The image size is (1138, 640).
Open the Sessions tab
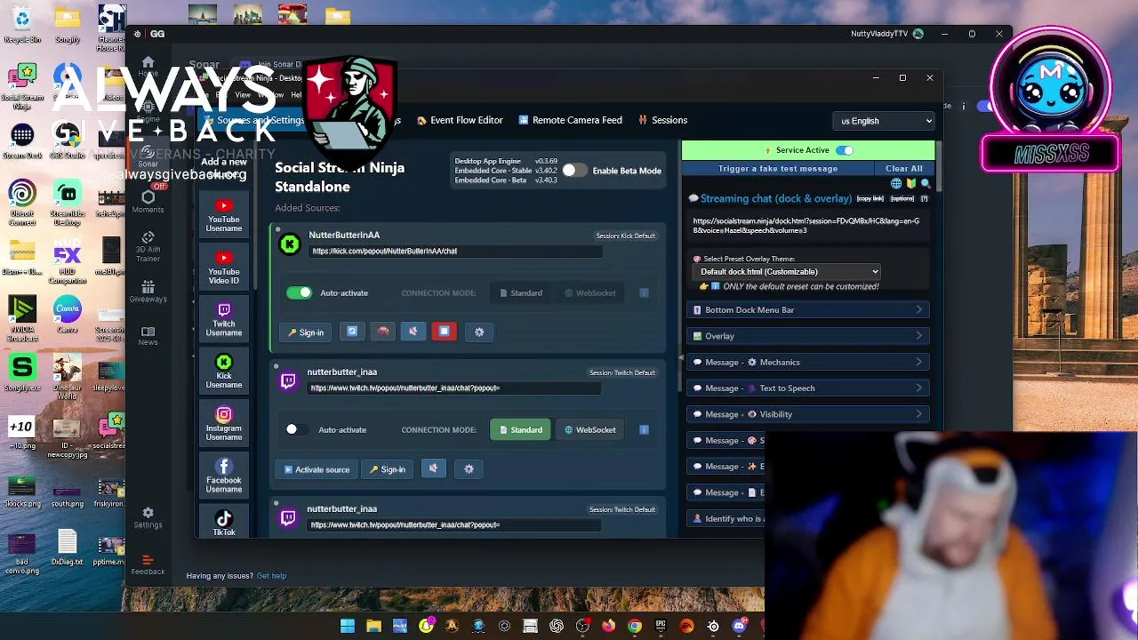662,120
